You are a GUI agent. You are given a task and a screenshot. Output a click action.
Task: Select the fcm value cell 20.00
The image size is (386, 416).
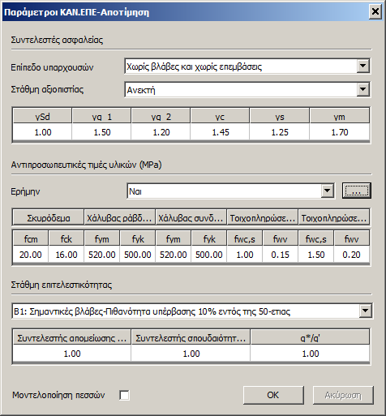coord(31,255)
